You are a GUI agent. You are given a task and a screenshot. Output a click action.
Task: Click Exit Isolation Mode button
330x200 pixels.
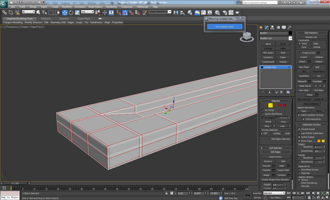coord(225,27)
